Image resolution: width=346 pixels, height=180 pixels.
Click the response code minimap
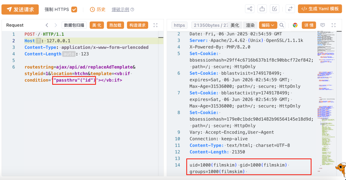point(327,101)
